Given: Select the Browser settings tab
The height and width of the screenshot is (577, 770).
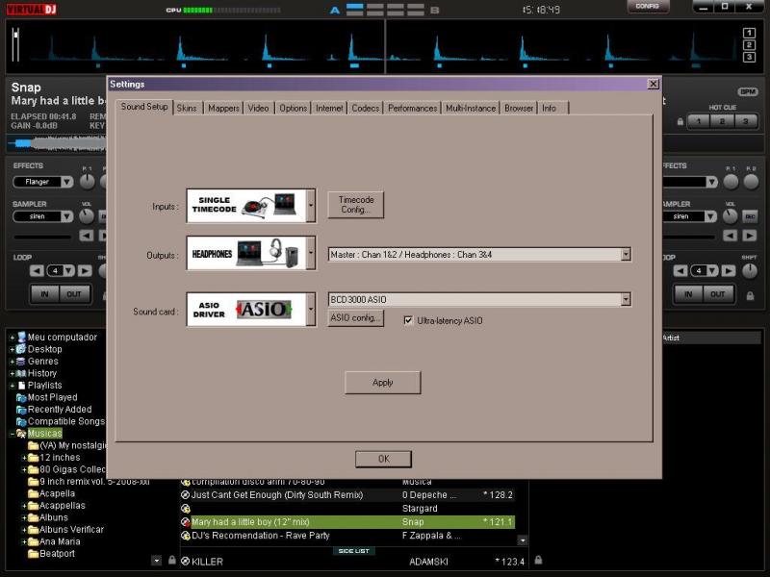Looking at the screenshot, I should tap(519, 108).
